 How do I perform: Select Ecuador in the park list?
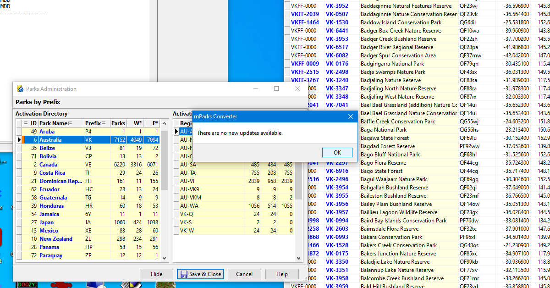coord(88,189)
